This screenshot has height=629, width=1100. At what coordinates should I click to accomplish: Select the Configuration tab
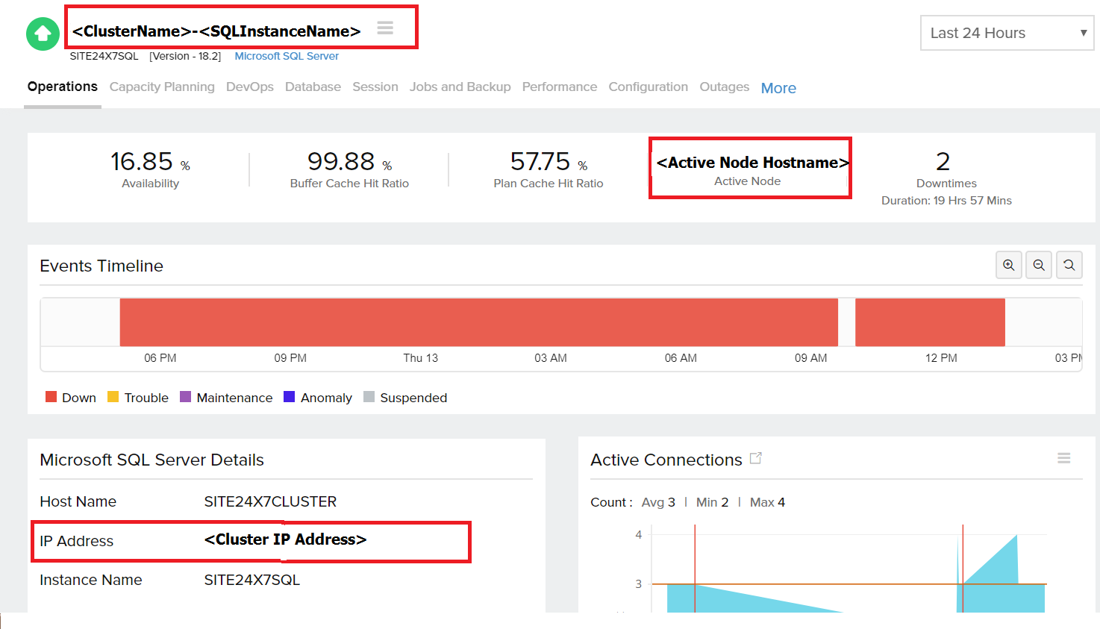point(648,87)
